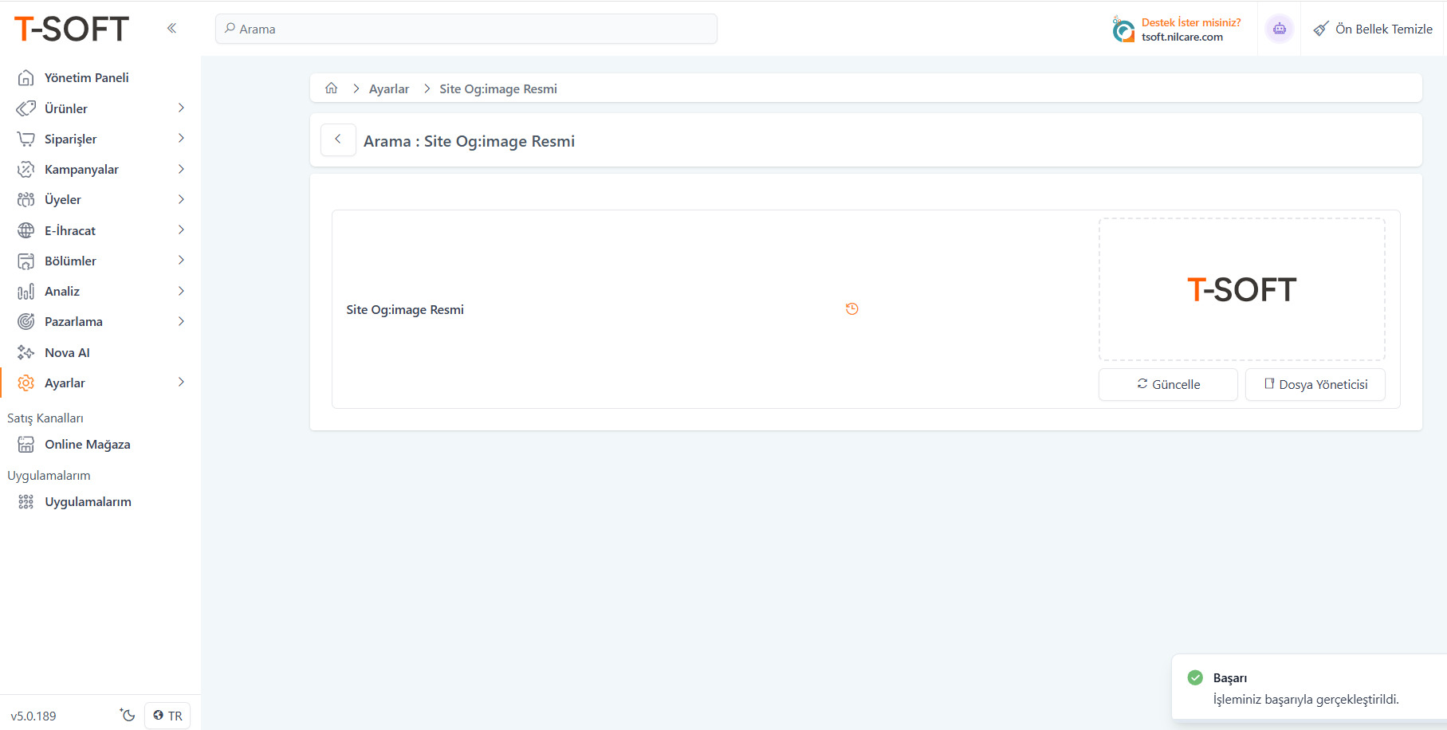The image size is (1447, 730).
Task: Click the Analiz bar chart icon
Action: (26, 291)
